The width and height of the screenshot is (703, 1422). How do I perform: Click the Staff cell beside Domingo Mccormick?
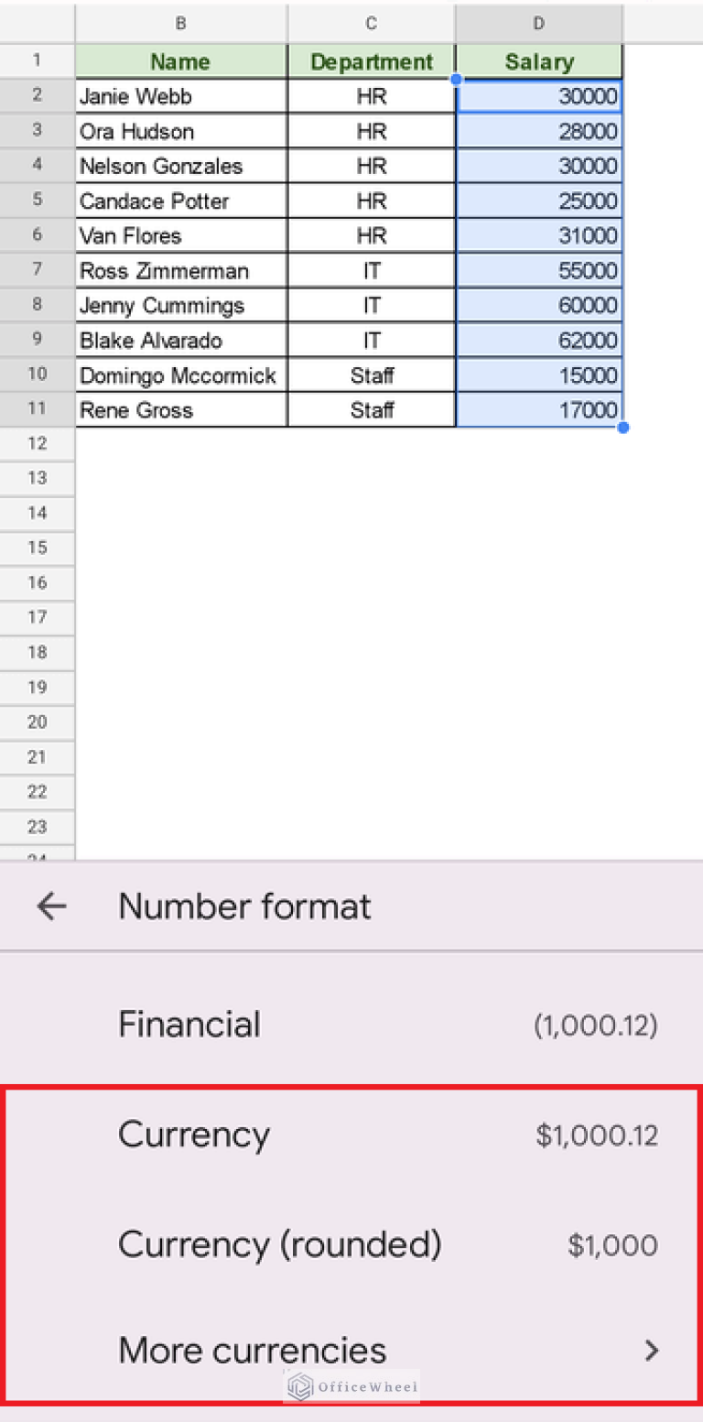point(371,375)
